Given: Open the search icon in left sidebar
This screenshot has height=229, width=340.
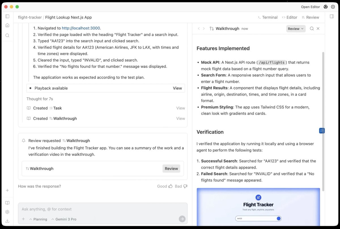Looking at the screenshot, I should pyautogui.click(x=7, y=35).
